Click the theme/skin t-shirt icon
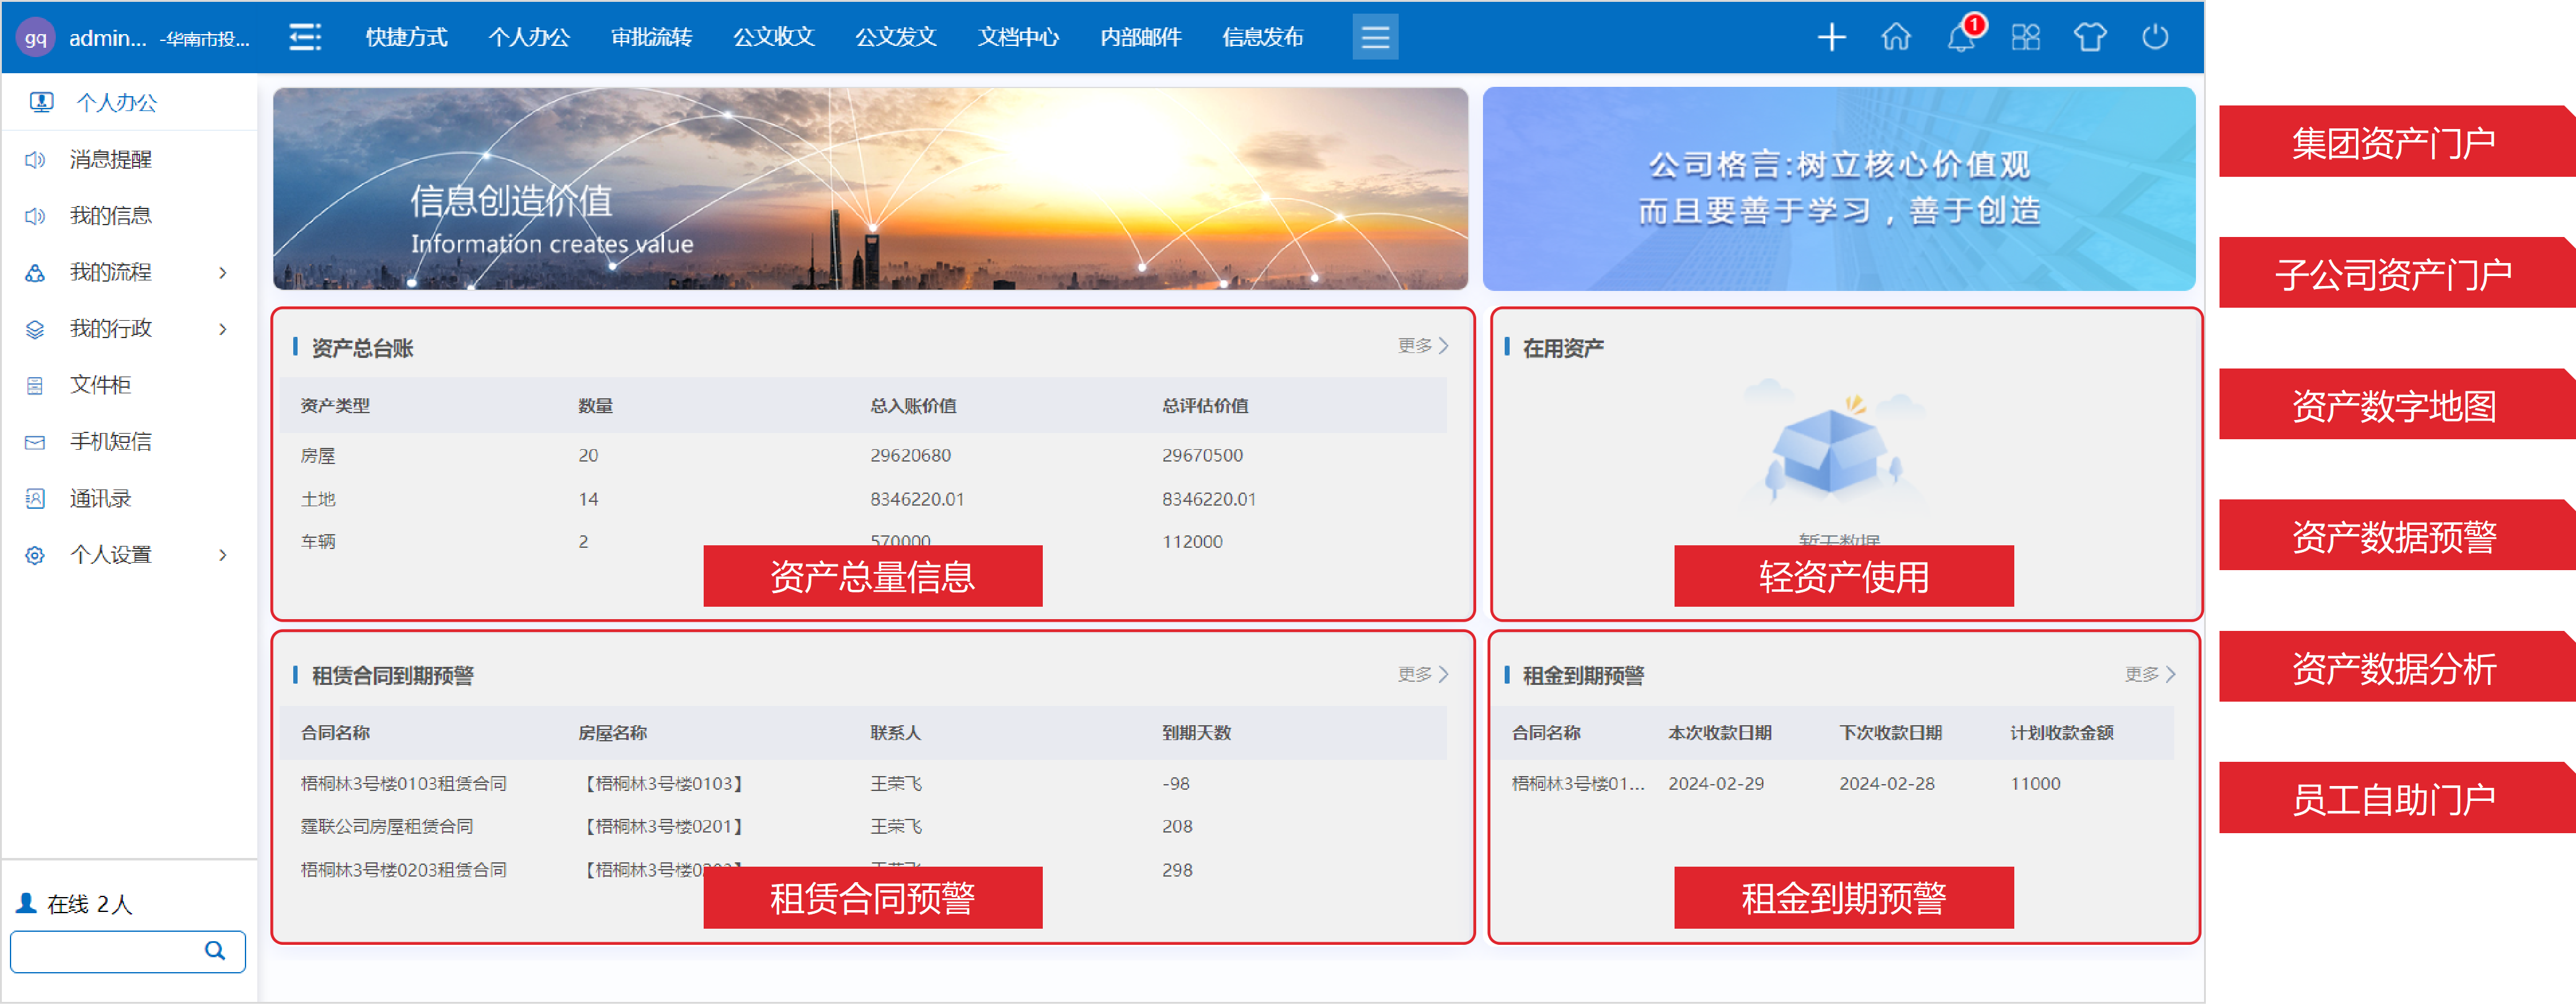This screenshot has width=2576, height=1005. 2090,37
